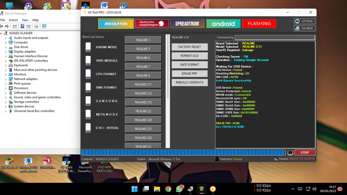Open Google Chrome from taskbar
Viewport: 347px width, 195px height.
tap(168, 189)
